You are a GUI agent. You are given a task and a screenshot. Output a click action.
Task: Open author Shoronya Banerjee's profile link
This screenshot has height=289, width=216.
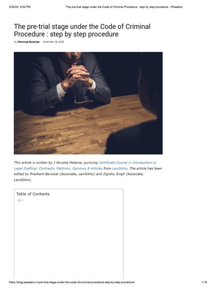pos(28,42)
